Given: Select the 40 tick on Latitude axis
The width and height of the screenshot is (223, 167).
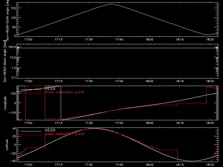Looking at the screenshot, I should (x=14, y=129).
